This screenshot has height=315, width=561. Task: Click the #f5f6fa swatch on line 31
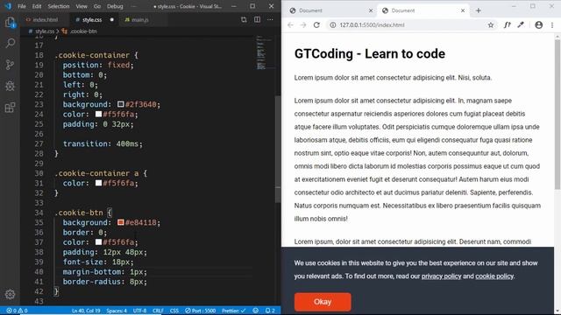98,183
